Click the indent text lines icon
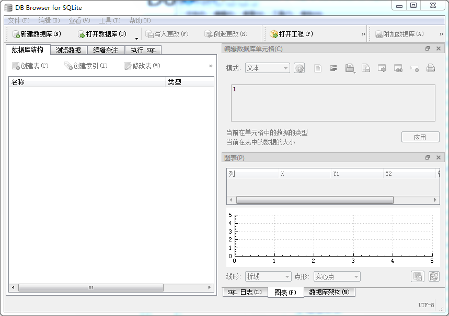 [333, 68]
